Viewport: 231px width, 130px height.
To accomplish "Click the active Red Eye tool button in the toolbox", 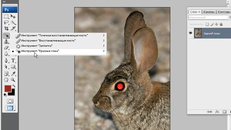I will (6, 35).
